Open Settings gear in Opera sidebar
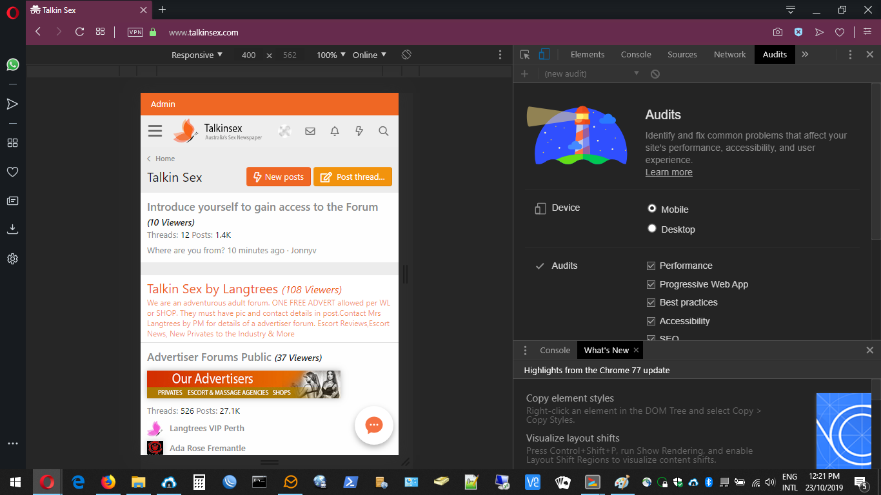This screenshot has width=881, height=495. click(x=12, y=259)
